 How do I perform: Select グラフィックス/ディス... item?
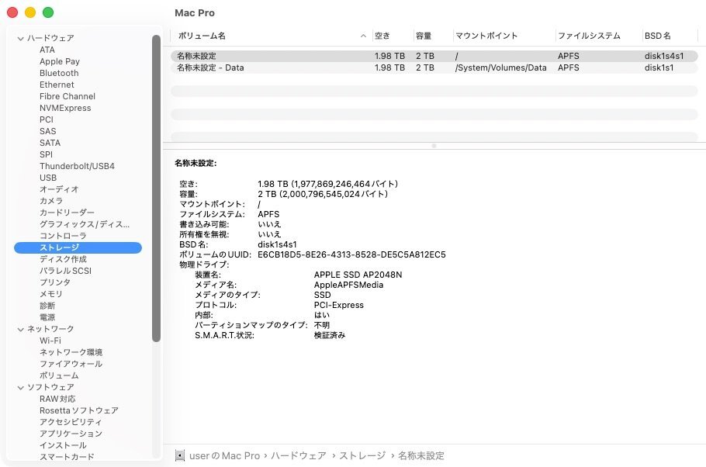click(x=85, y=224)
